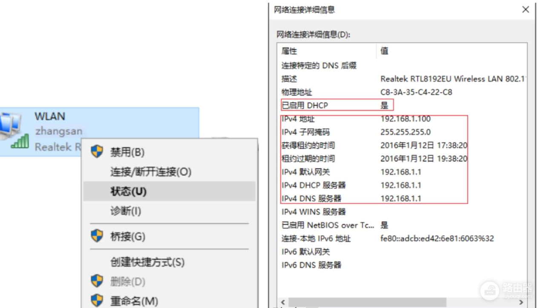Click the shield icon beside 桥接(G)
Viewport: 540px width, 308px height.
pyautogui.click(x=97, y=236)
